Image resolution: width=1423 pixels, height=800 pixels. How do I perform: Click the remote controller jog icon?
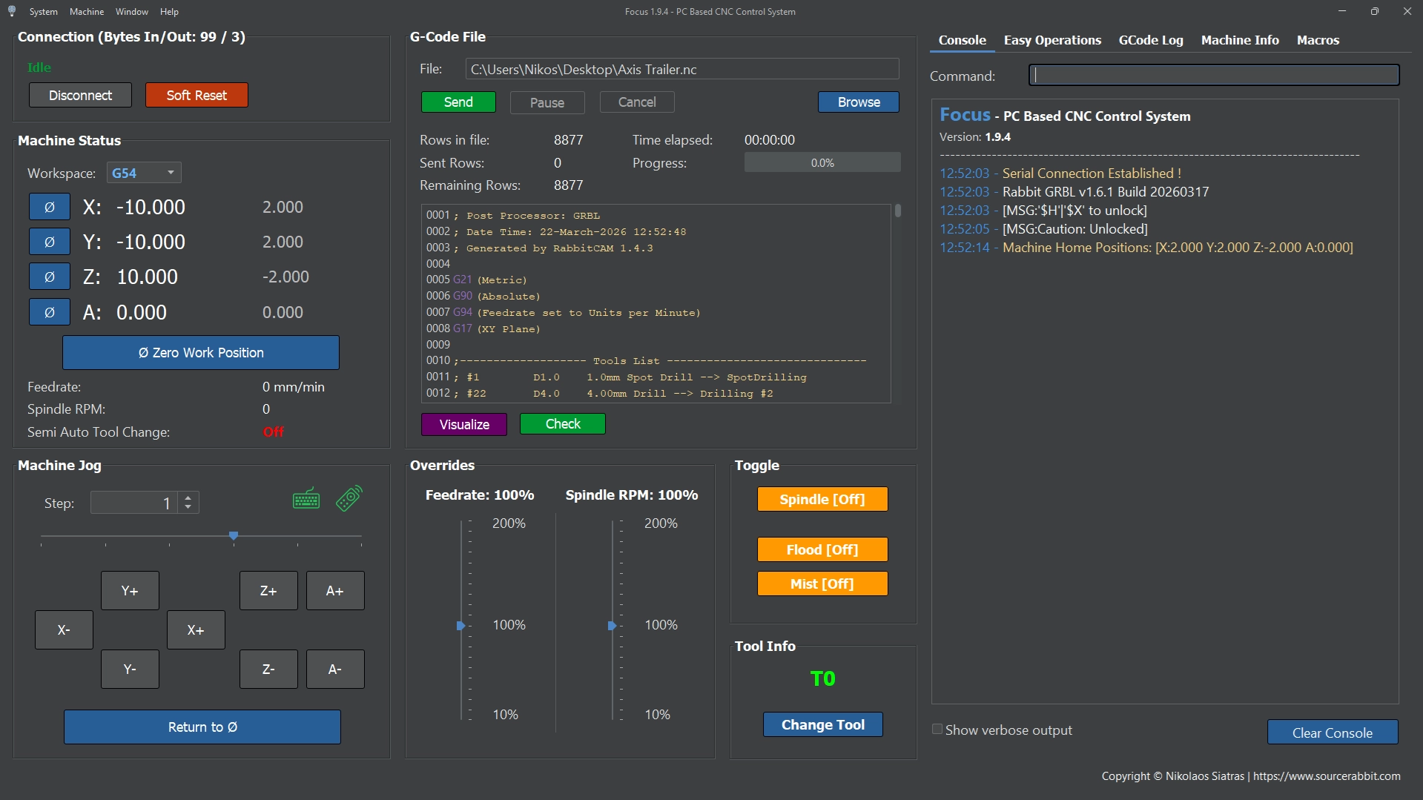(349, 498)
